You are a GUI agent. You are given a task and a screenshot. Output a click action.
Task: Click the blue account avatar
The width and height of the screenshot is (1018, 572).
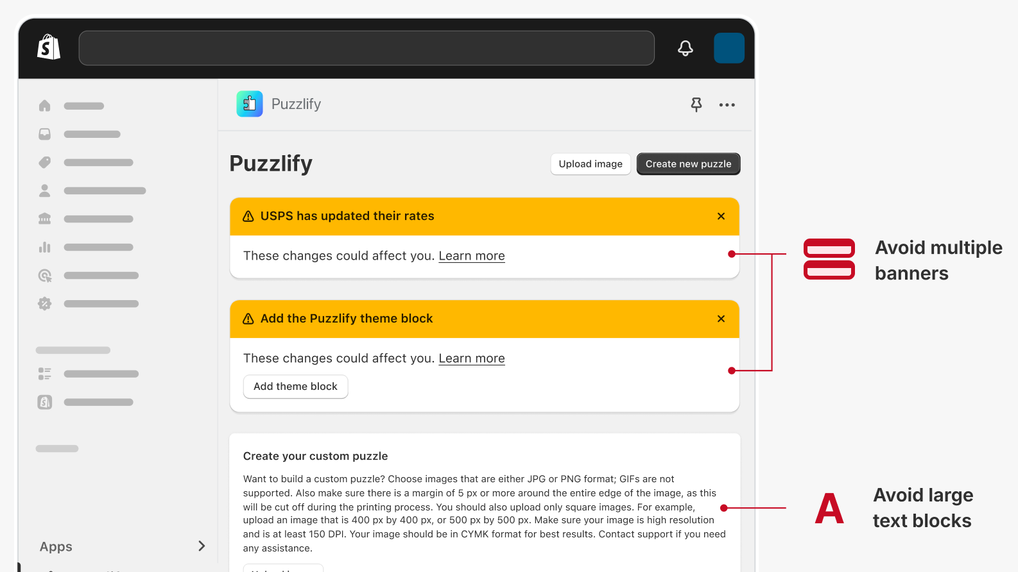[x=729, y=48]
